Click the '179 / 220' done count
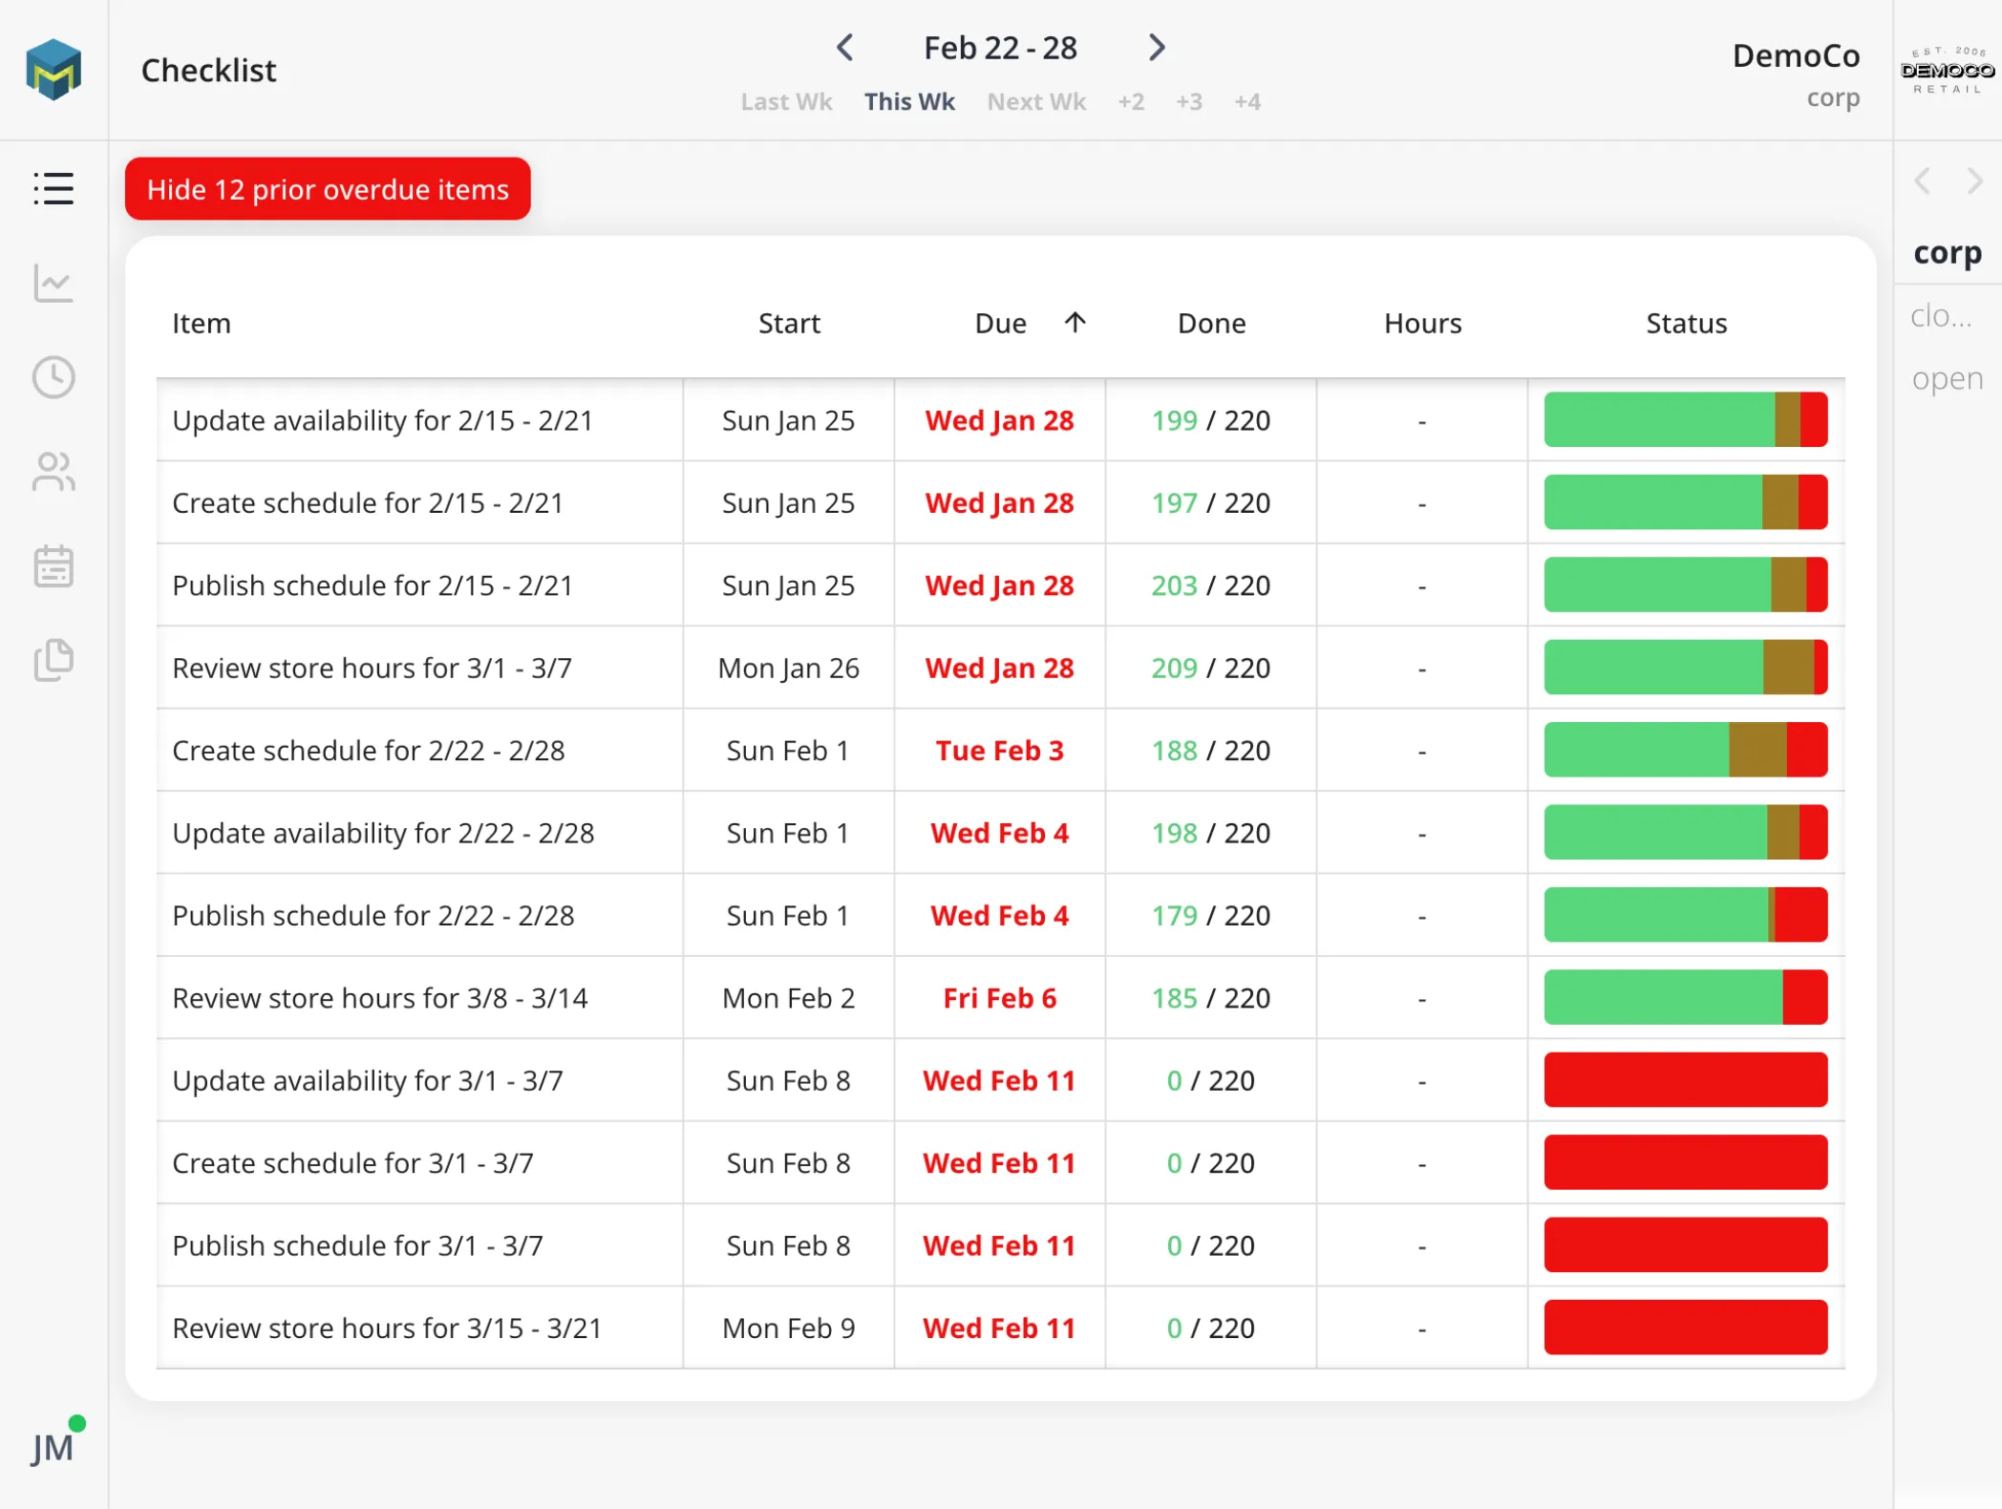Viewport: 2002px width, 1509px height. [x=1210, y=915]
